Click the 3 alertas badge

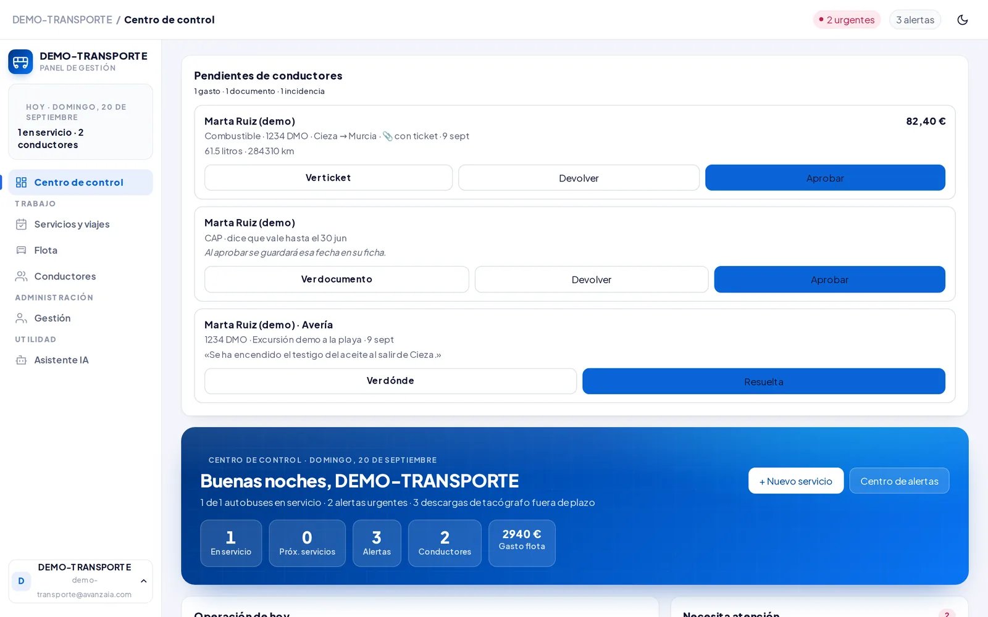point(915,20)
